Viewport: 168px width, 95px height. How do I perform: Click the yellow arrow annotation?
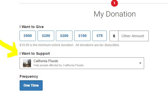pyautogui.click(x=9, y=48)
